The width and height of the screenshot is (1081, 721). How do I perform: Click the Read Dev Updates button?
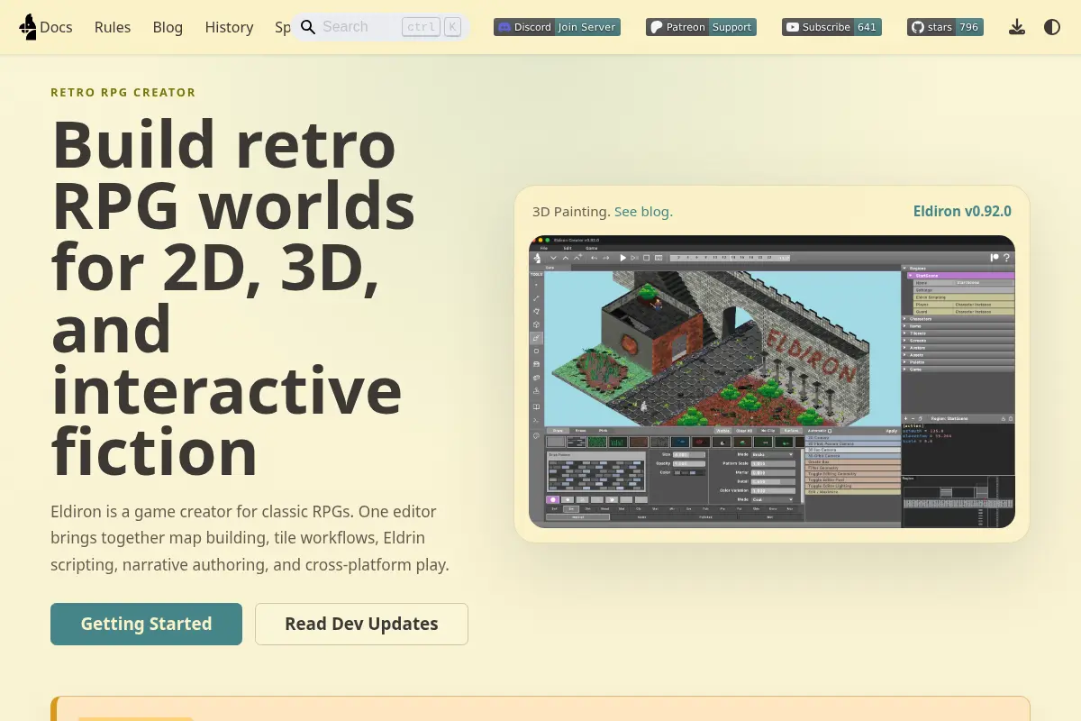[x=361, y=624]
